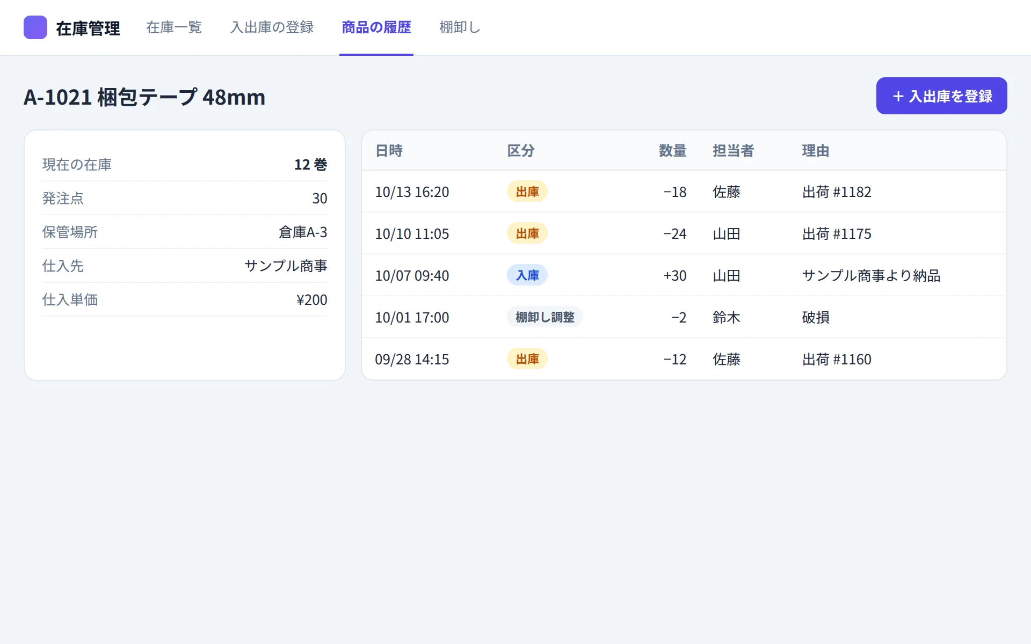Click the 数量 column header
The width and height of the screenshot is (1031, 644).
coord(672,151)
